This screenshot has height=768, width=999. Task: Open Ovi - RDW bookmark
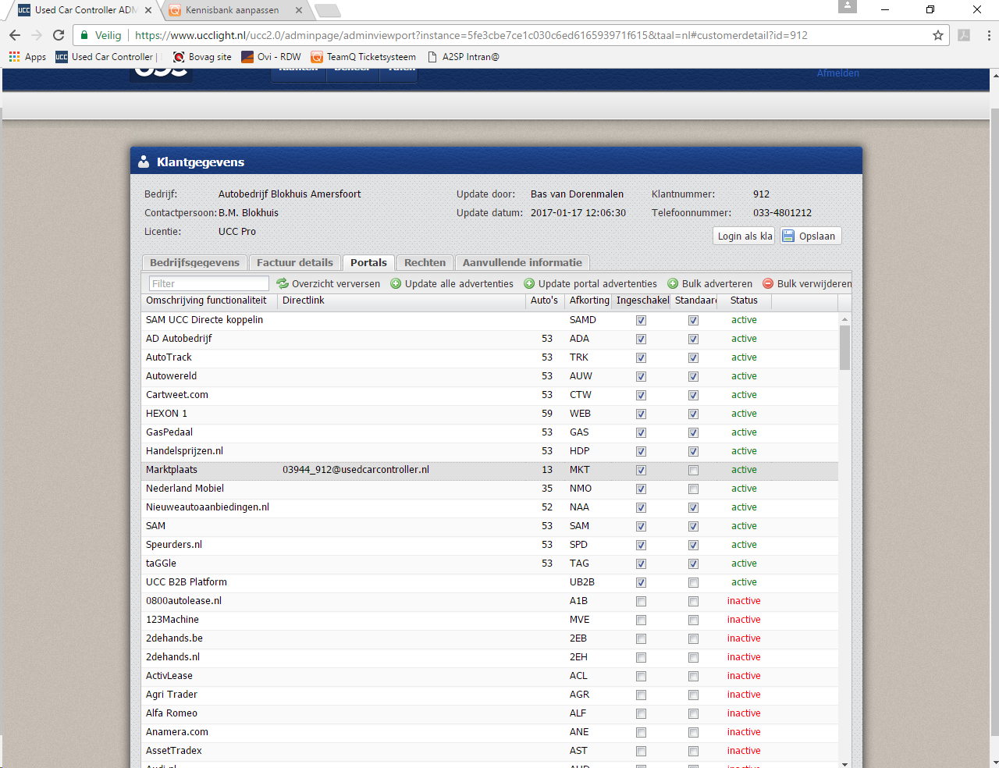click(271, 57)
